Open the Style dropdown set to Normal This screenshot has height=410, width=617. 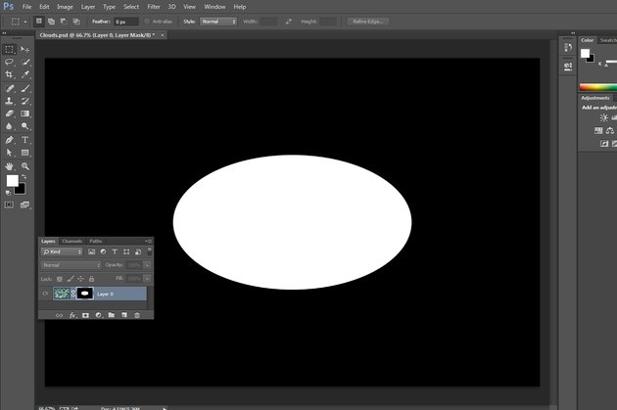[x=218, y=22]
